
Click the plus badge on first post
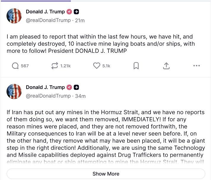(76, 12)
